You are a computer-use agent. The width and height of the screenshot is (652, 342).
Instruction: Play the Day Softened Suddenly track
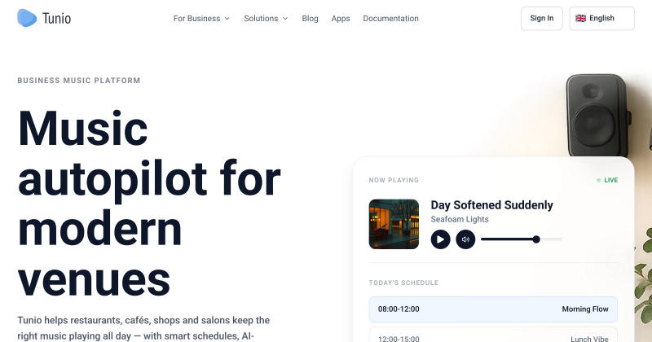(440, 239)
